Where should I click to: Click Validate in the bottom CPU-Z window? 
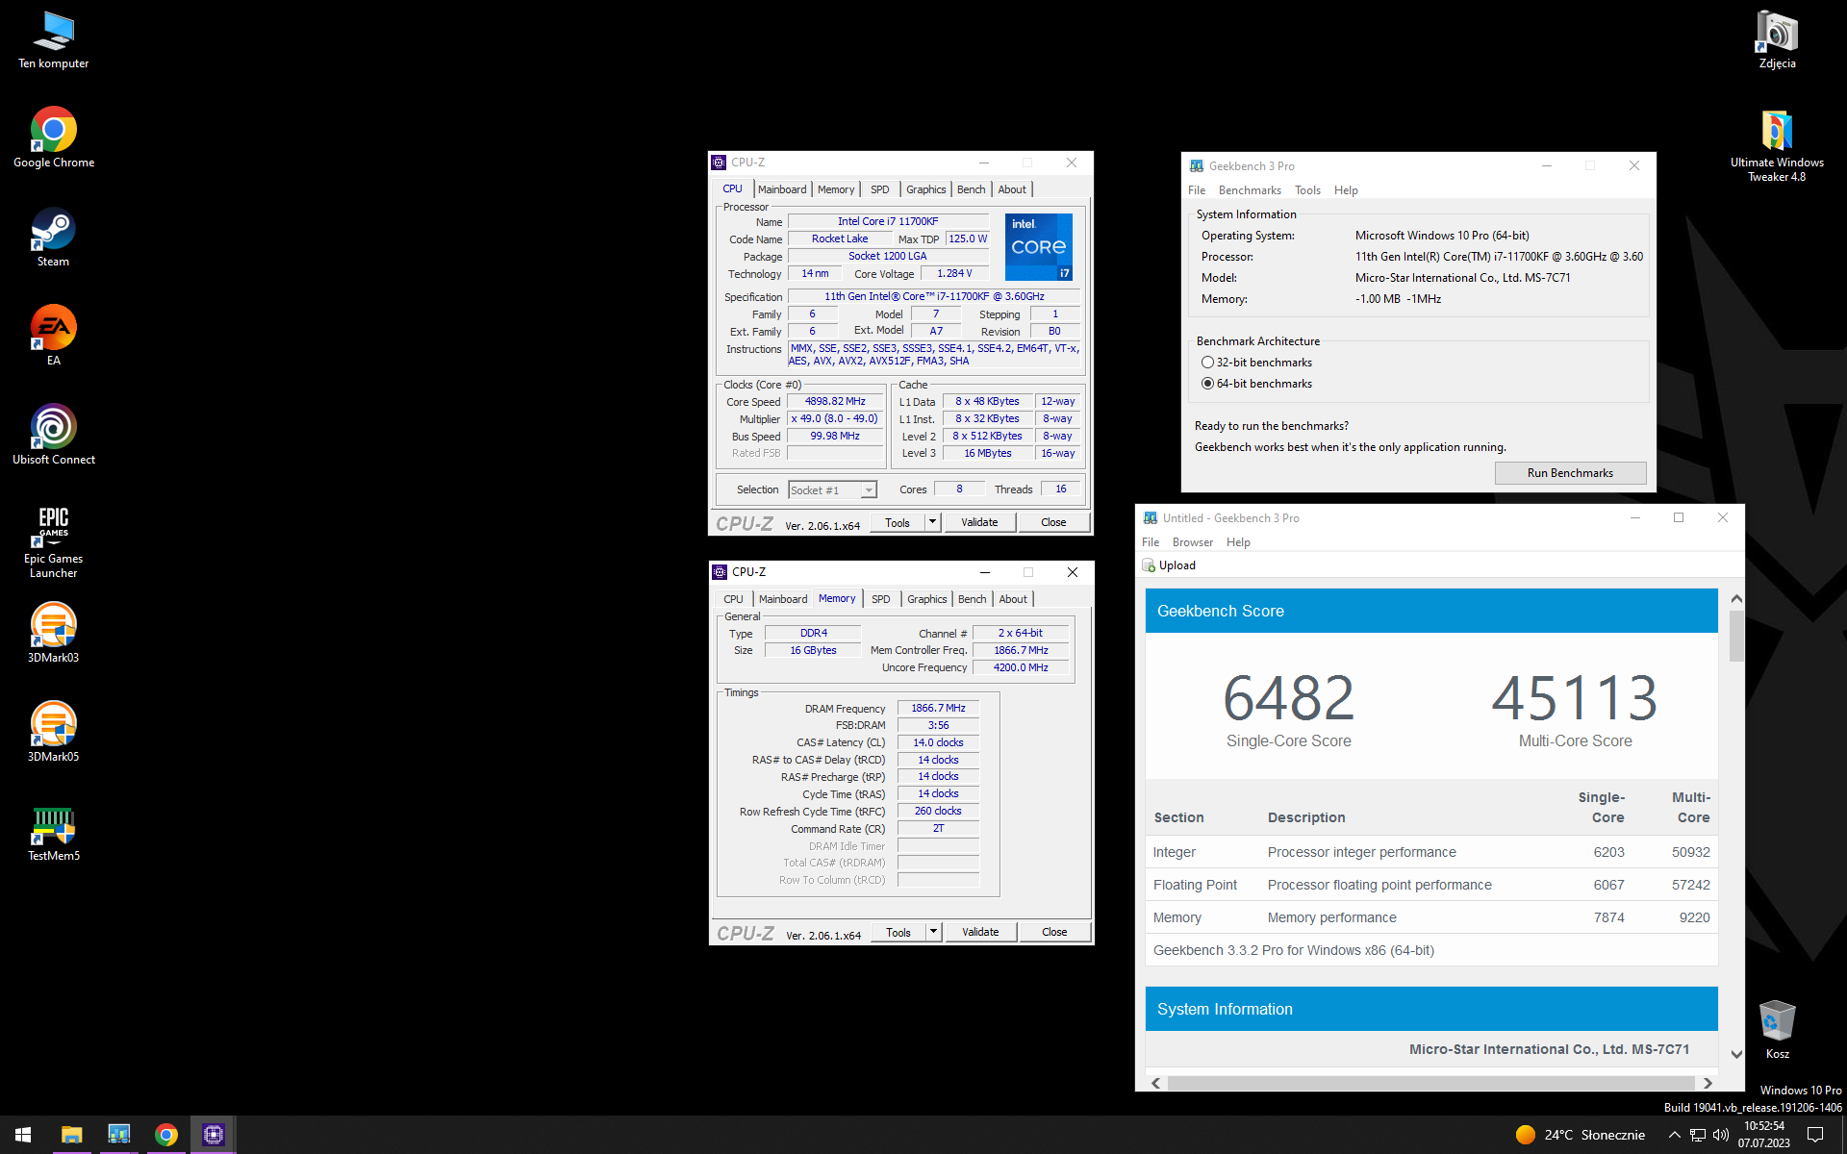[980, 932]
